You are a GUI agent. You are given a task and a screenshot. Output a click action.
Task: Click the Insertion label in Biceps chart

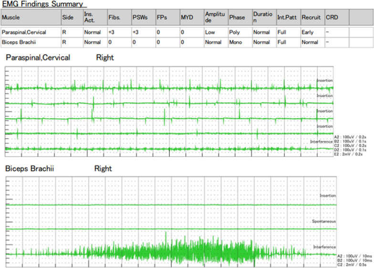click(x=328, y=196)
